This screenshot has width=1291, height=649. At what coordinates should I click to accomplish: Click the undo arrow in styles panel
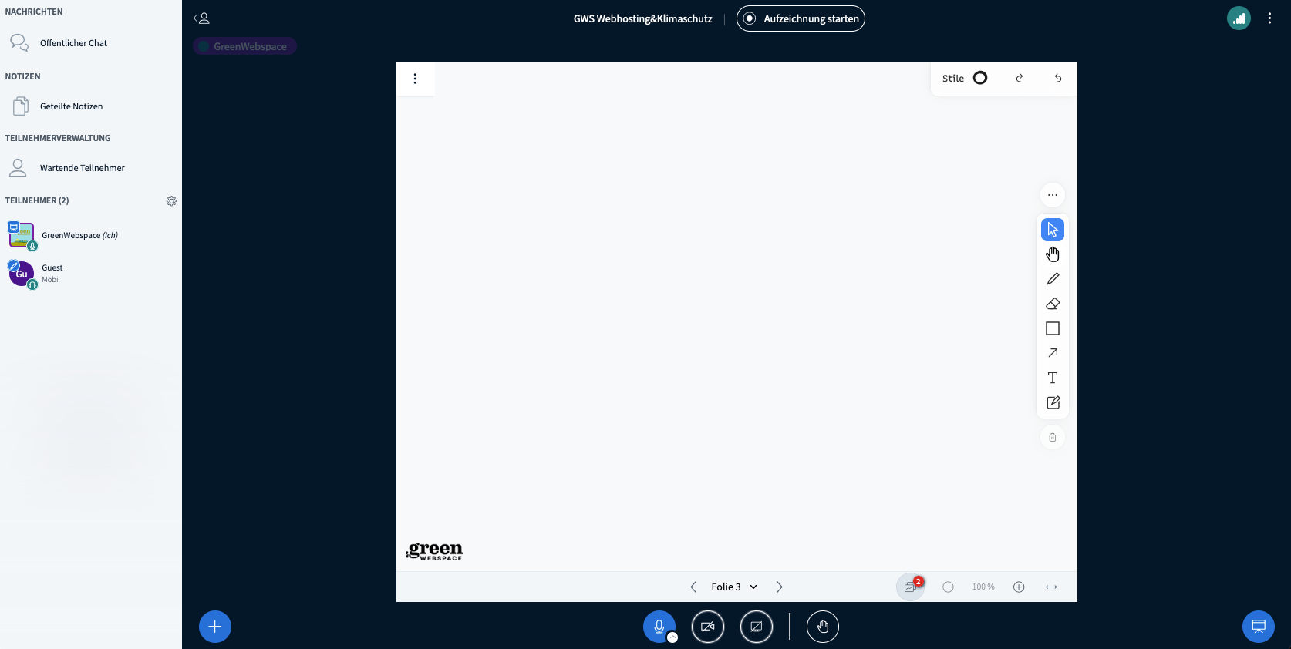pyautogui.click(x=1058, y=78)
